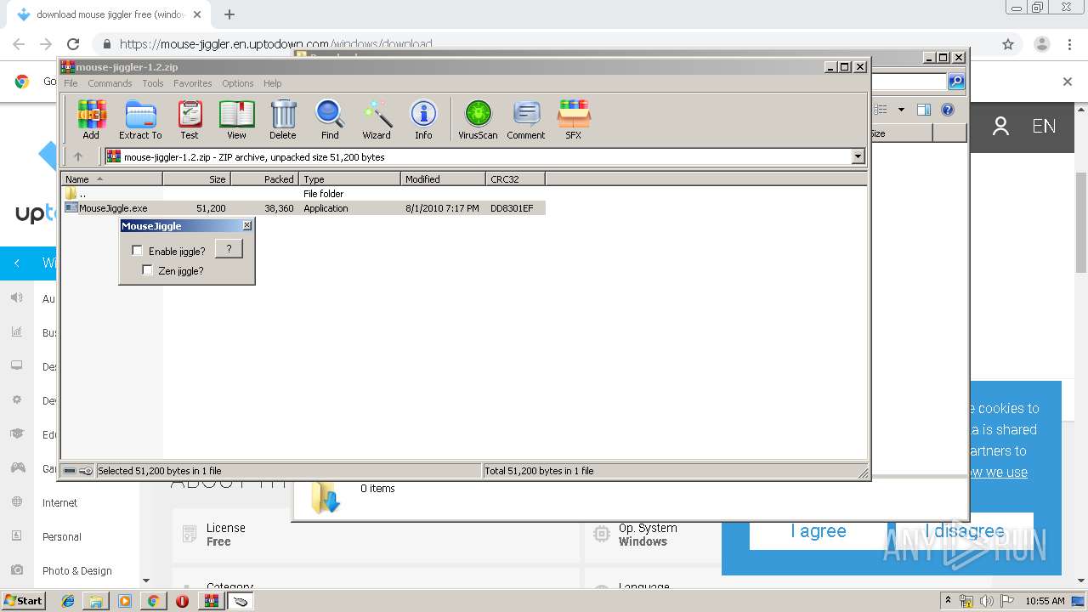1088x612 pixels.
Task: Click the taskbar clock 10:55 AM
Action: (x=1045, y=601)
